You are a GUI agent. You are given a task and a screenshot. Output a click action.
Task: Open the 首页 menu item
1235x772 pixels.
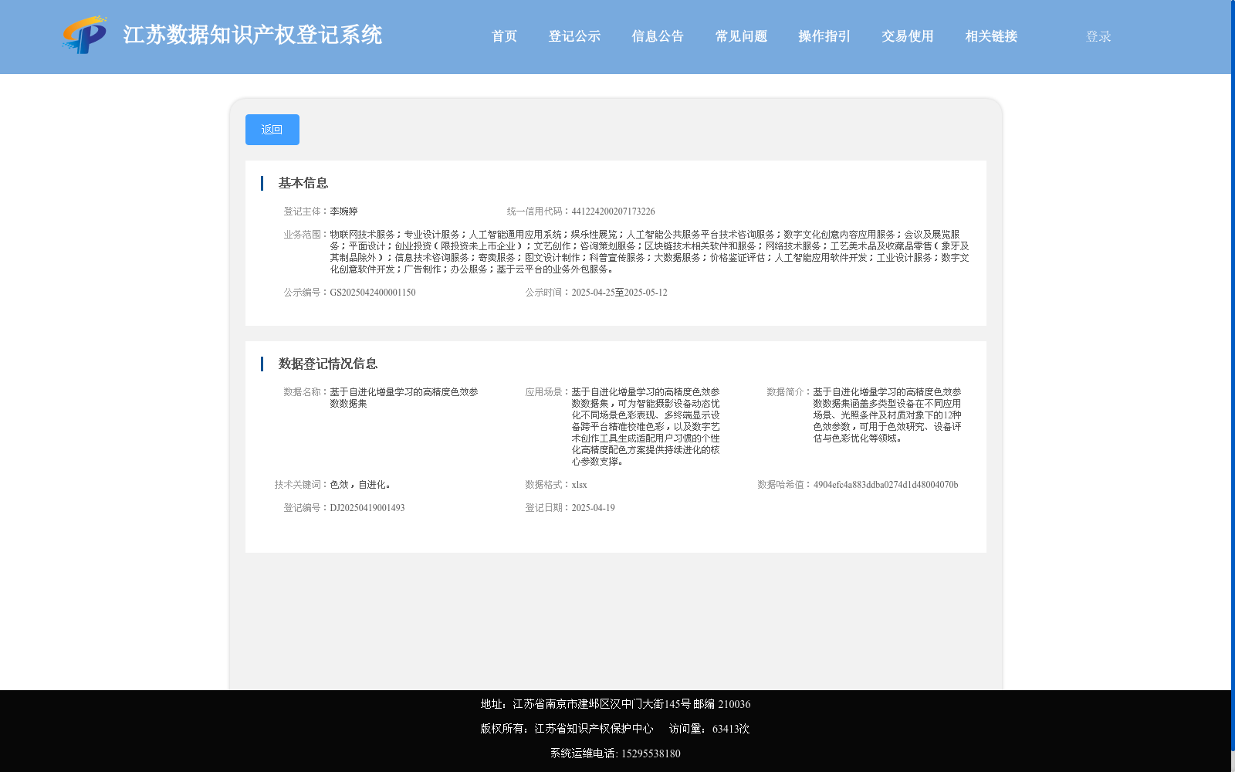point(504,36)
